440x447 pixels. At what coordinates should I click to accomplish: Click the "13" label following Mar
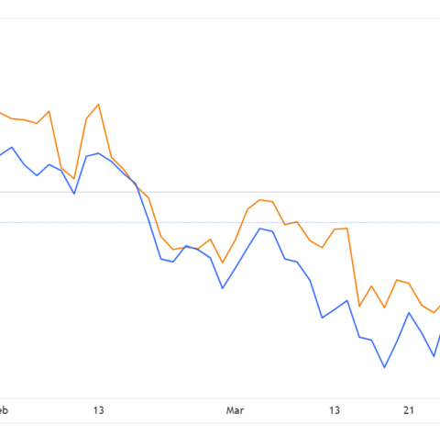click(335, 410)
